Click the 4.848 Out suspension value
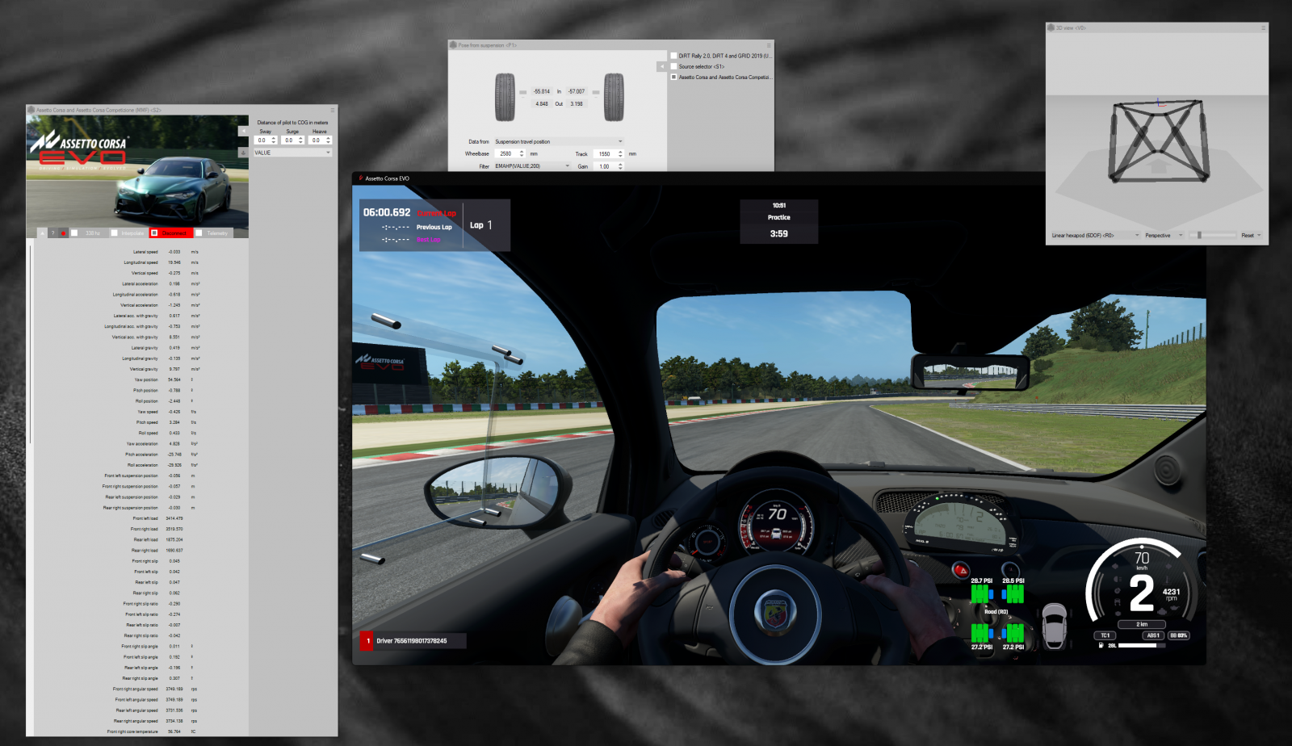1292x746 pixels. [542, 103]
